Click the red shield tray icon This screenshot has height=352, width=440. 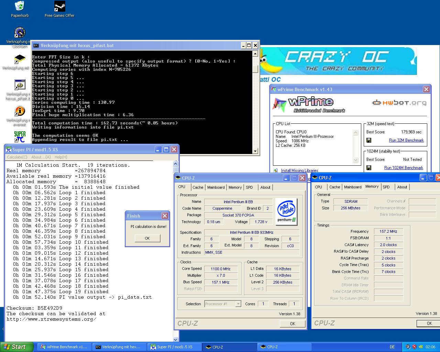(x=415, y=347)
